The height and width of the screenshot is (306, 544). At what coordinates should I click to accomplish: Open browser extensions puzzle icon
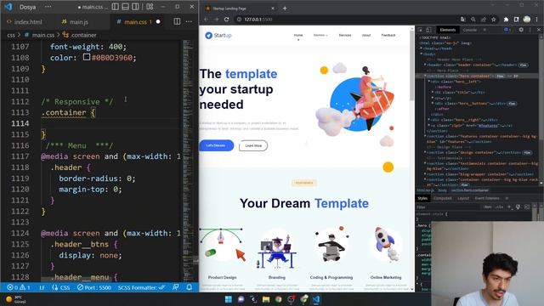pyautogui.click(x=506, y=20)
